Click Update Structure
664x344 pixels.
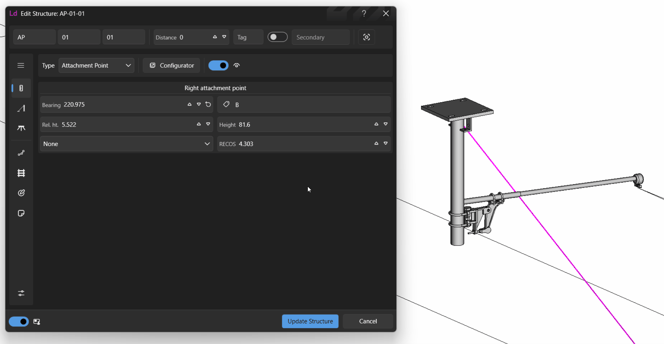(310, 321)
